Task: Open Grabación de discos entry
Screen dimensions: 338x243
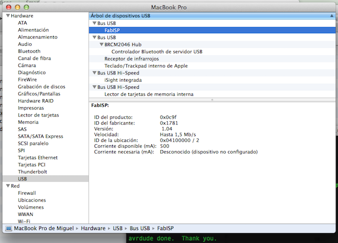Action: (42, 87)
